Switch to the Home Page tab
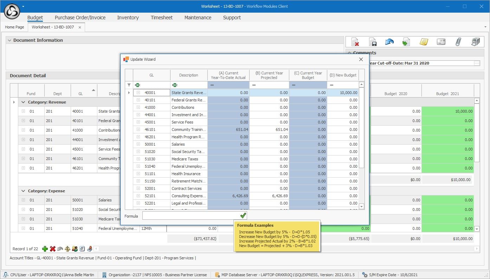Viewport: 490px width, 279px height. (x=14, y=27)
